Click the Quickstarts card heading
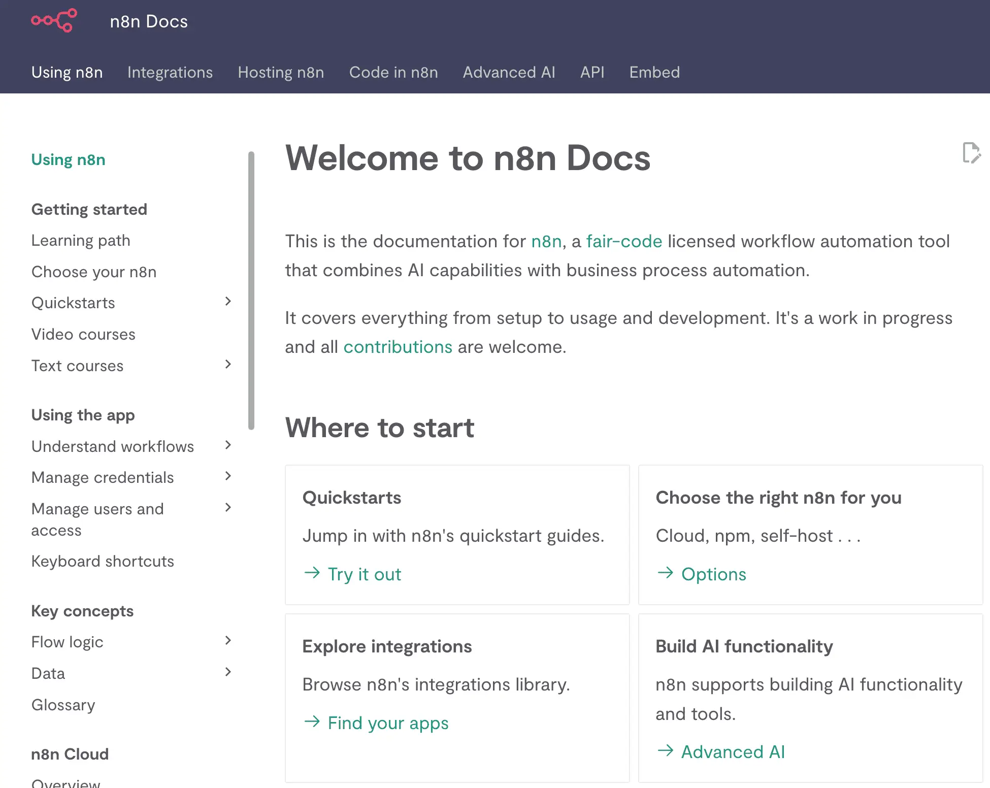This screenshot has width=990, height=788. click(x=351, y=498)
